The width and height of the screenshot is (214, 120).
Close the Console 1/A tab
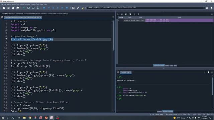coord(130,73)
